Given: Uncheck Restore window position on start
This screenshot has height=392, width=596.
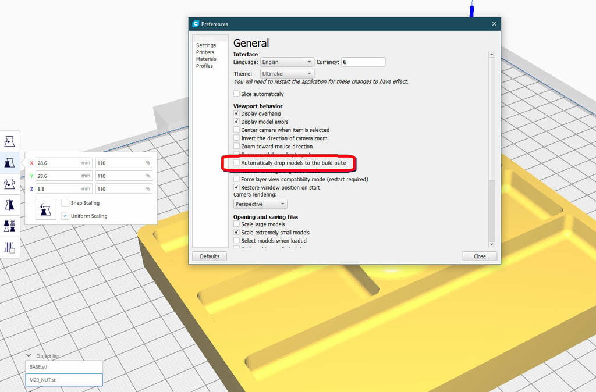Looking at the screenshot, I should click(x=236, y=187).
